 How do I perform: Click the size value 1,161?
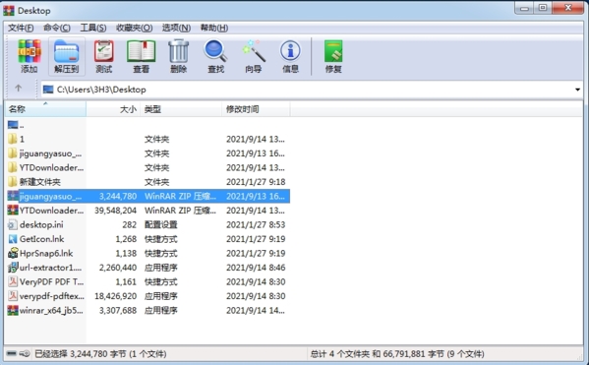(126, 282)
